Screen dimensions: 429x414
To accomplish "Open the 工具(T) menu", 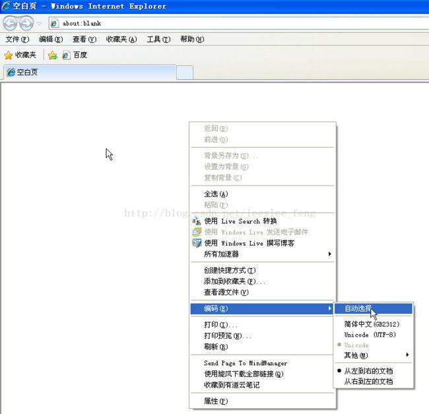I will pos(158,40).
